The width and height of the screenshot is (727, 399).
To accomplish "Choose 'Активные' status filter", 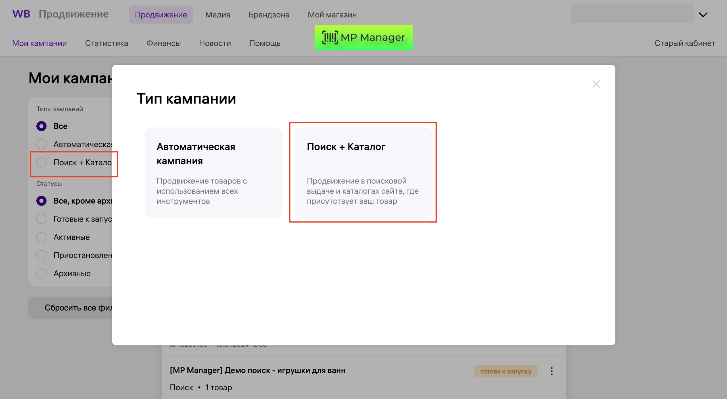I will click(x=41, y=237).
